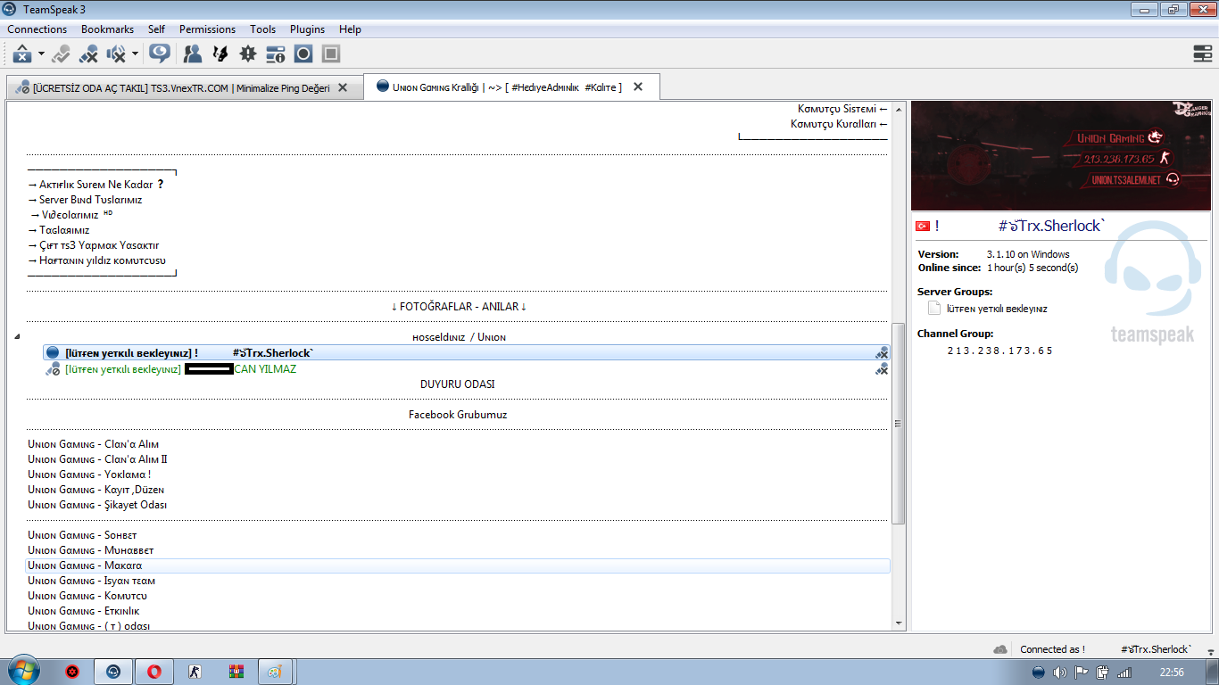Open the WinRAR taskbar icon
The image size is (1219, 685).
pyautogui.click(x=236, y=672)
